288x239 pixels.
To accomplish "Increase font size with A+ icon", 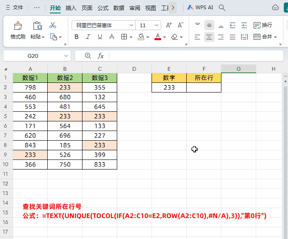I will 169,25.
